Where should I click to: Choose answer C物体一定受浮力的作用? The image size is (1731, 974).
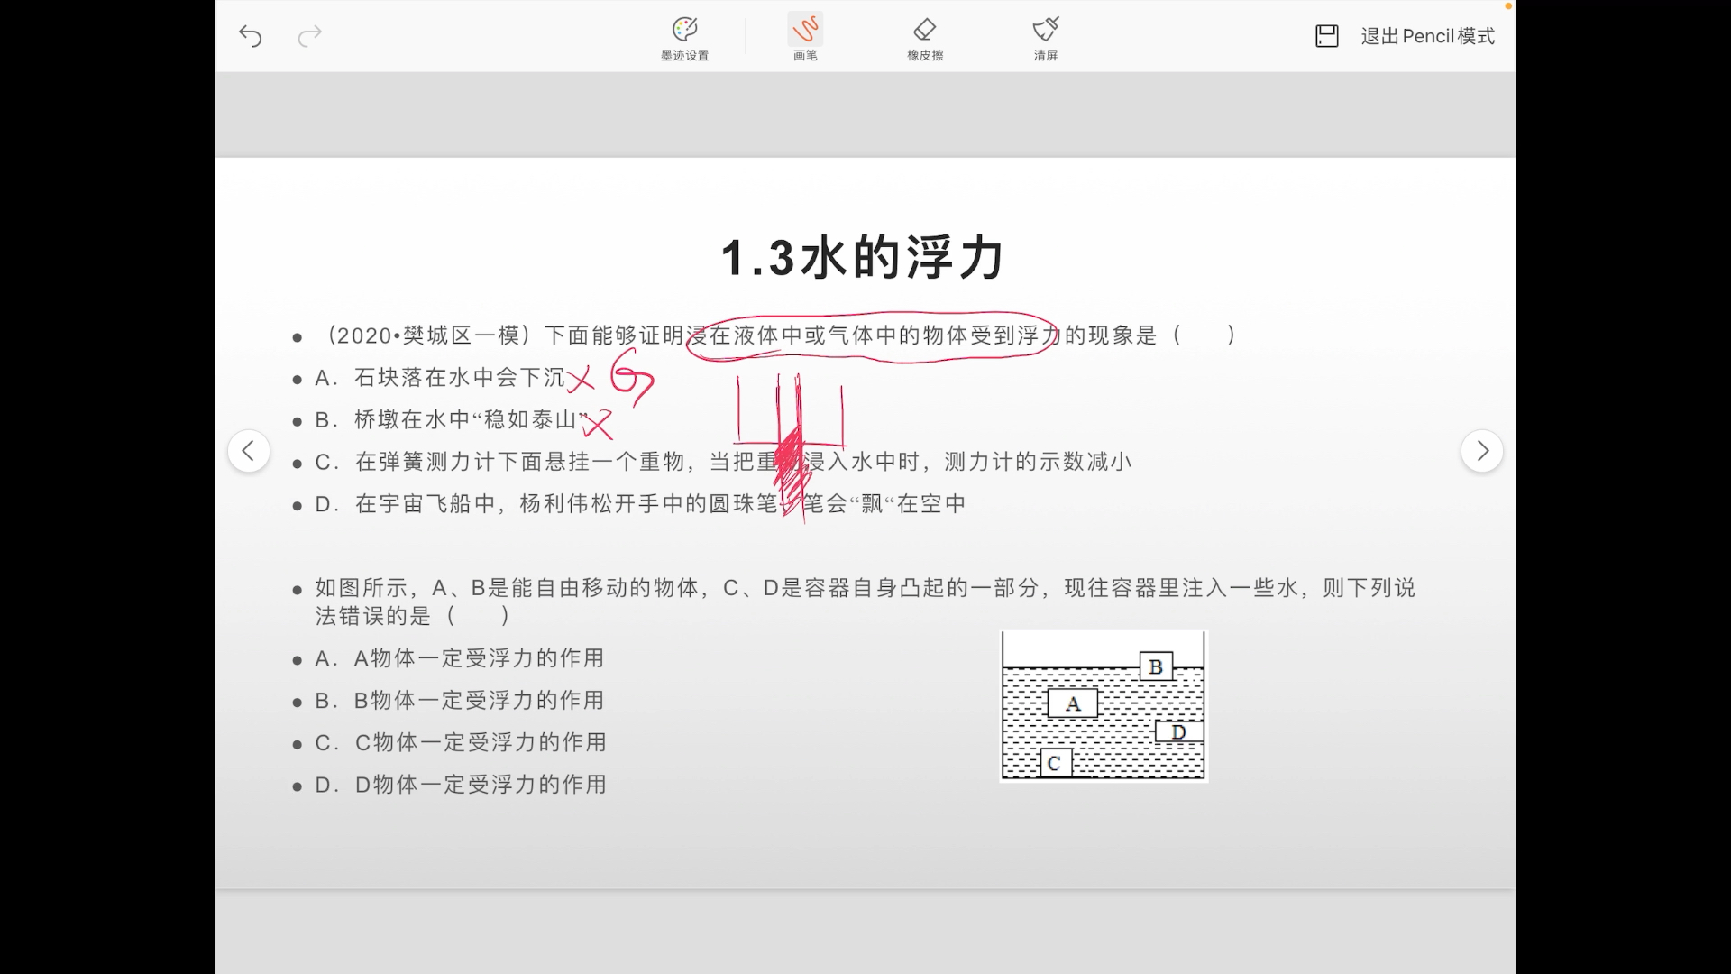click(461, 743)
